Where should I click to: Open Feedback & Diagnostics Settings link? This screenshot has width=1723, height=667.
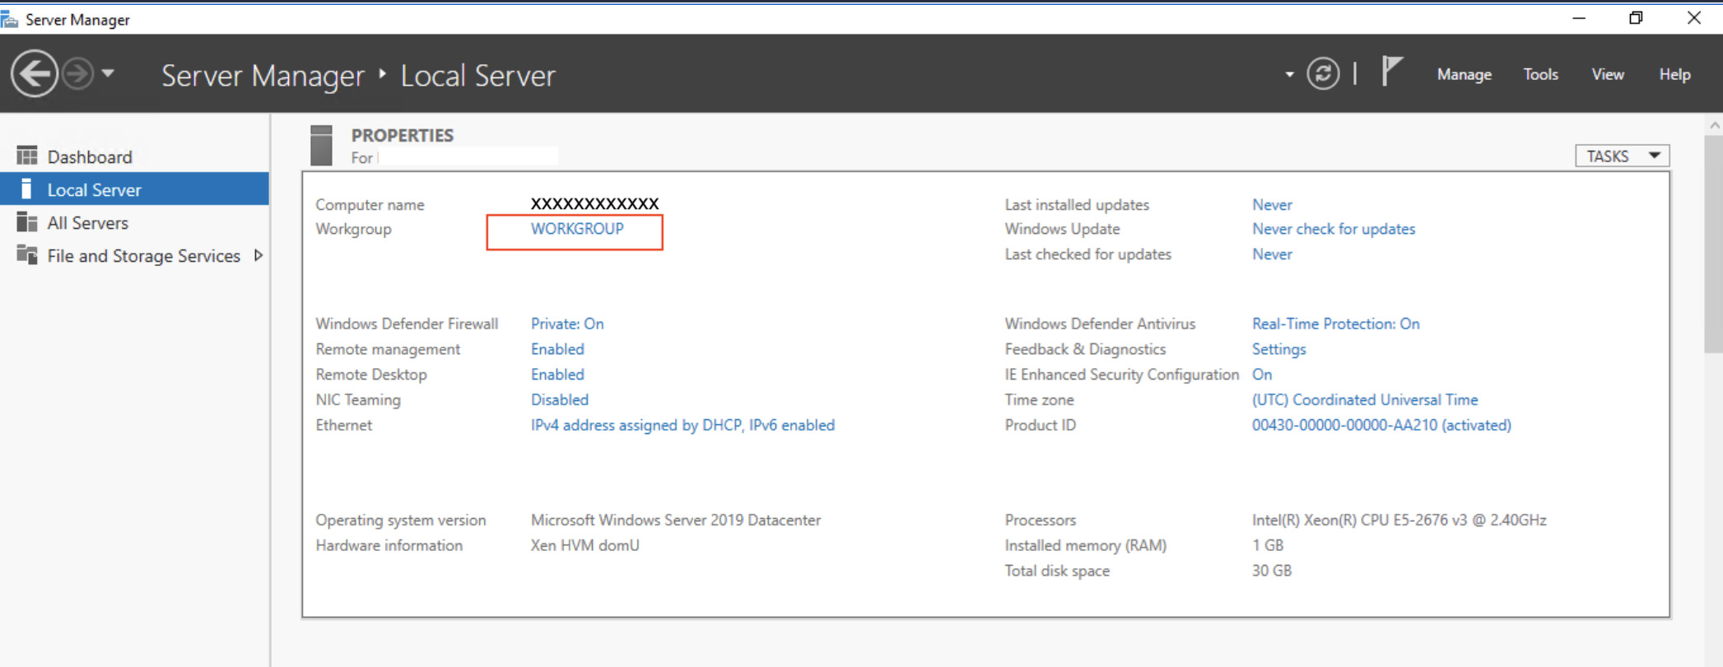(x=1278, y=349)
